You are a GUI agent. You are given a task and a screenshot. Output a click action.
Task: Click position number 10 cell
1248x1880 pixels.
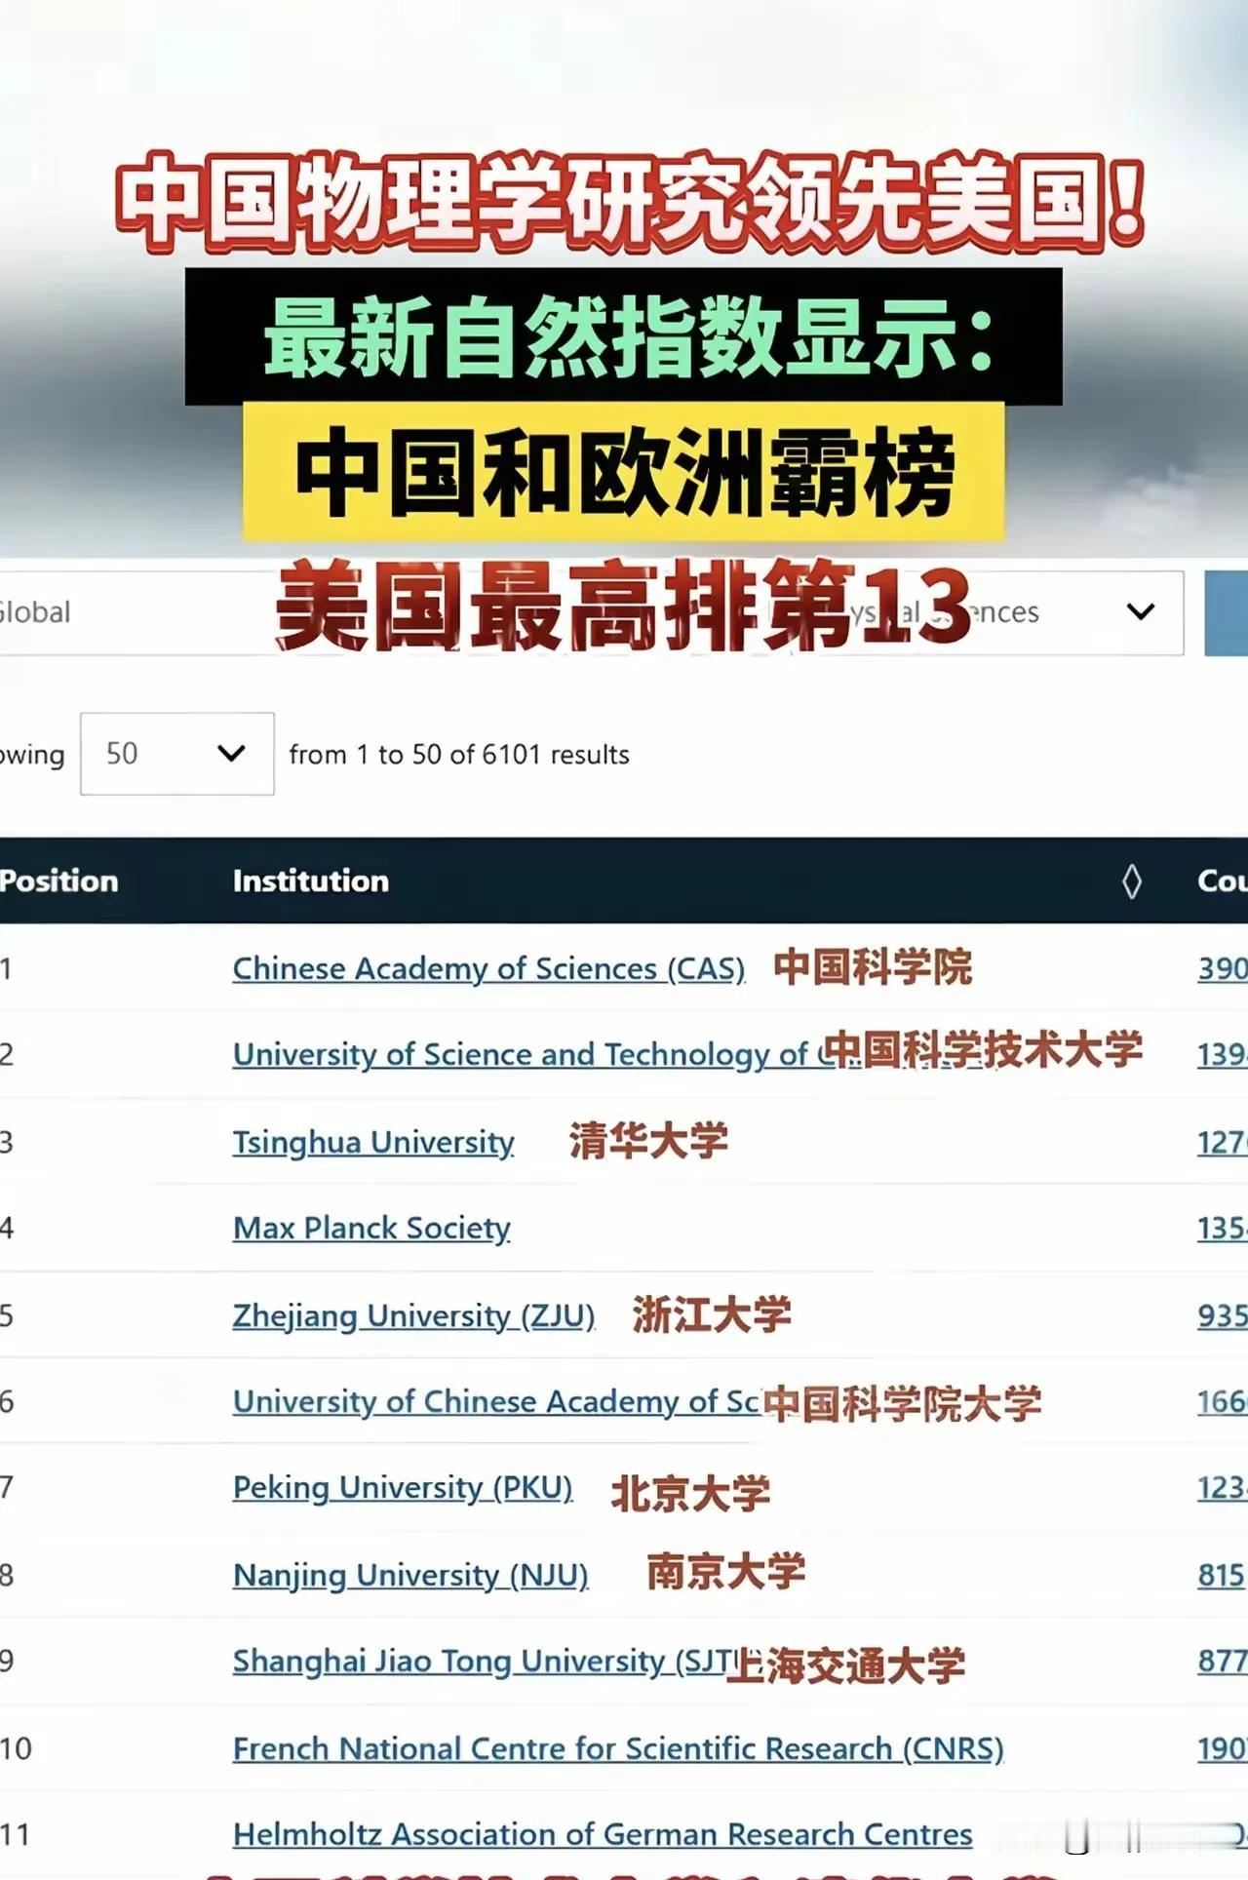pyautogui.click(x=17, y=1748)
